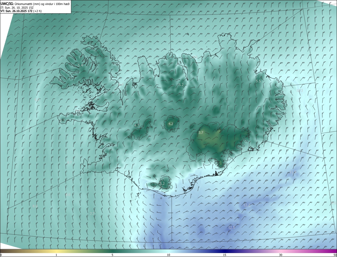The image size is (337, 257).
Task: Click the '10' label on the color scale
Action: [x=168, y=255]
